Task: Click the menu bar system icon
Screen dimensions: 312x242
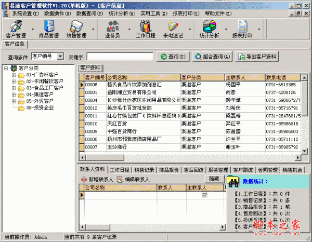Action: [x=7, y=14]
